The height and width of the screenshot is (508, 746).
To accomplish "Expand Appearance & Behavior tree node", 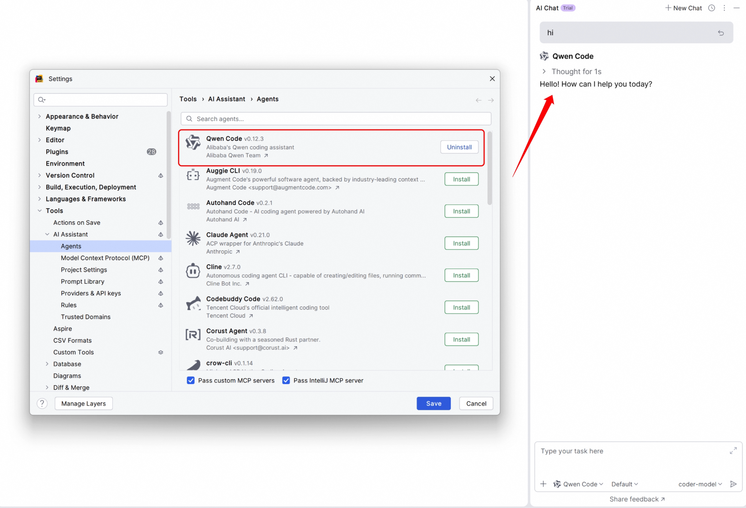I will tap(40, 117).
